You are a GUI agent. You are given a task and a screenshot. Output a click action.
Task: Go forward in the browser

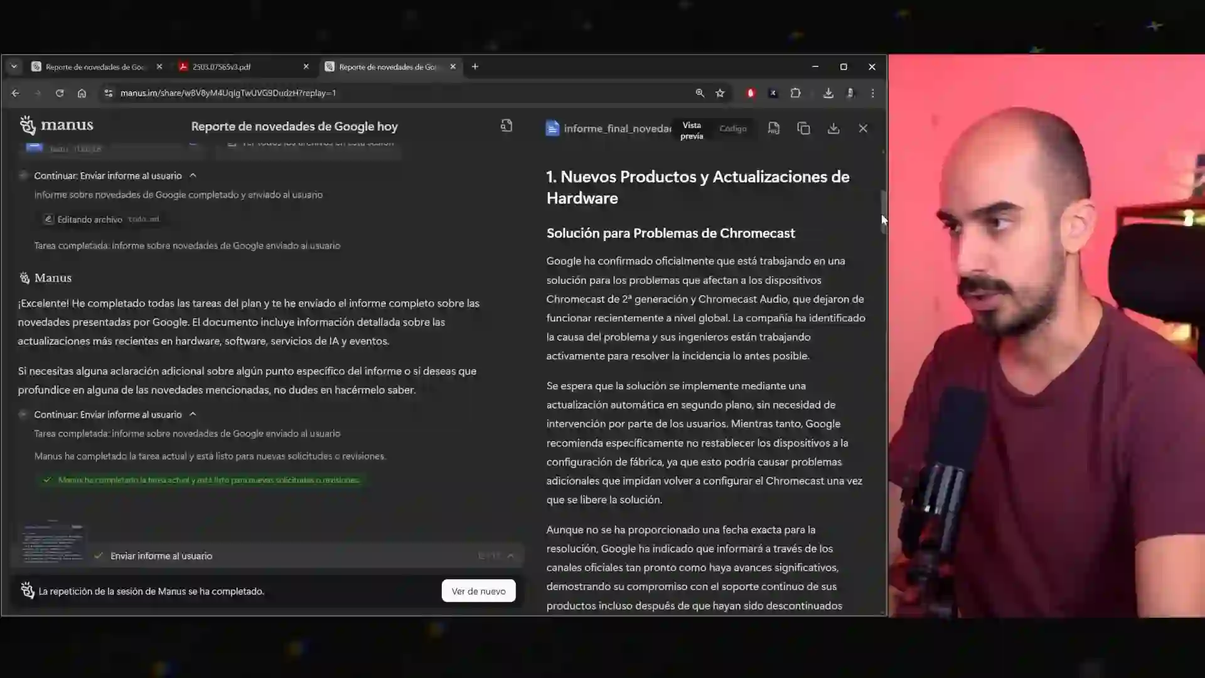tap(37, 93)
